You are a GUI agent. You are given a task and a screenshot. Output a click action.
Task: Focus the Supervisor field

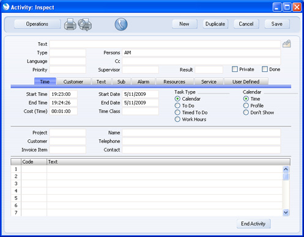140,70
